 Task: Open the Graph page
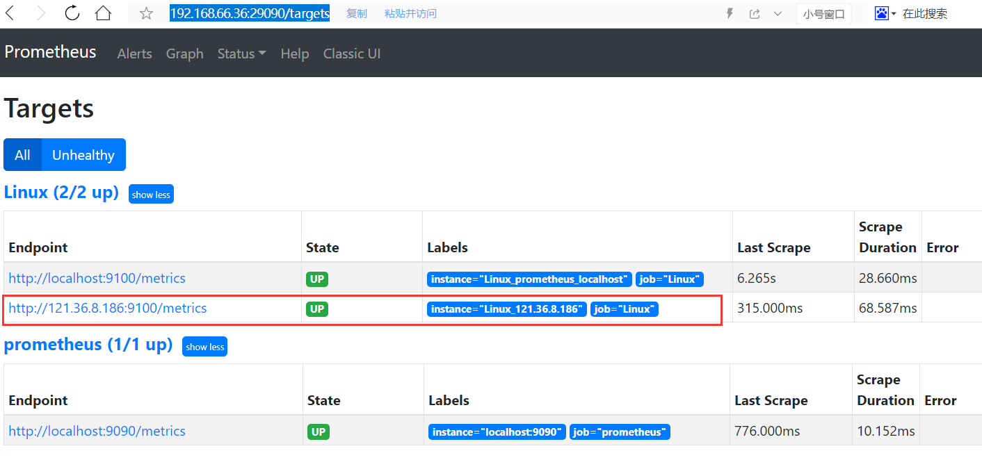click(185, 54)
